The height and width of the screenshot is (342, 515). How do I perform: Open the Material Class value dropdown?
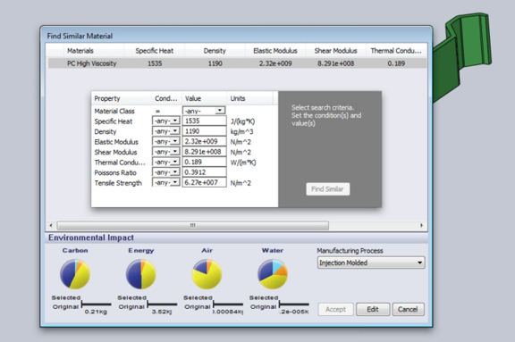click(204, 111)
